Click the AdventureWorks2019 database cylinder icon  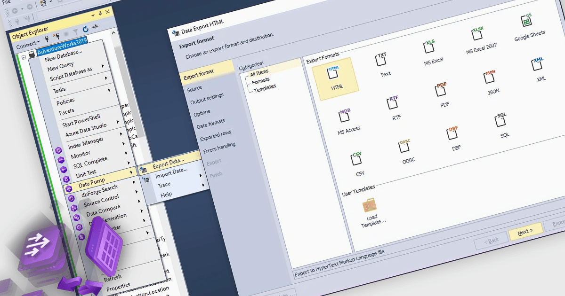32,55
